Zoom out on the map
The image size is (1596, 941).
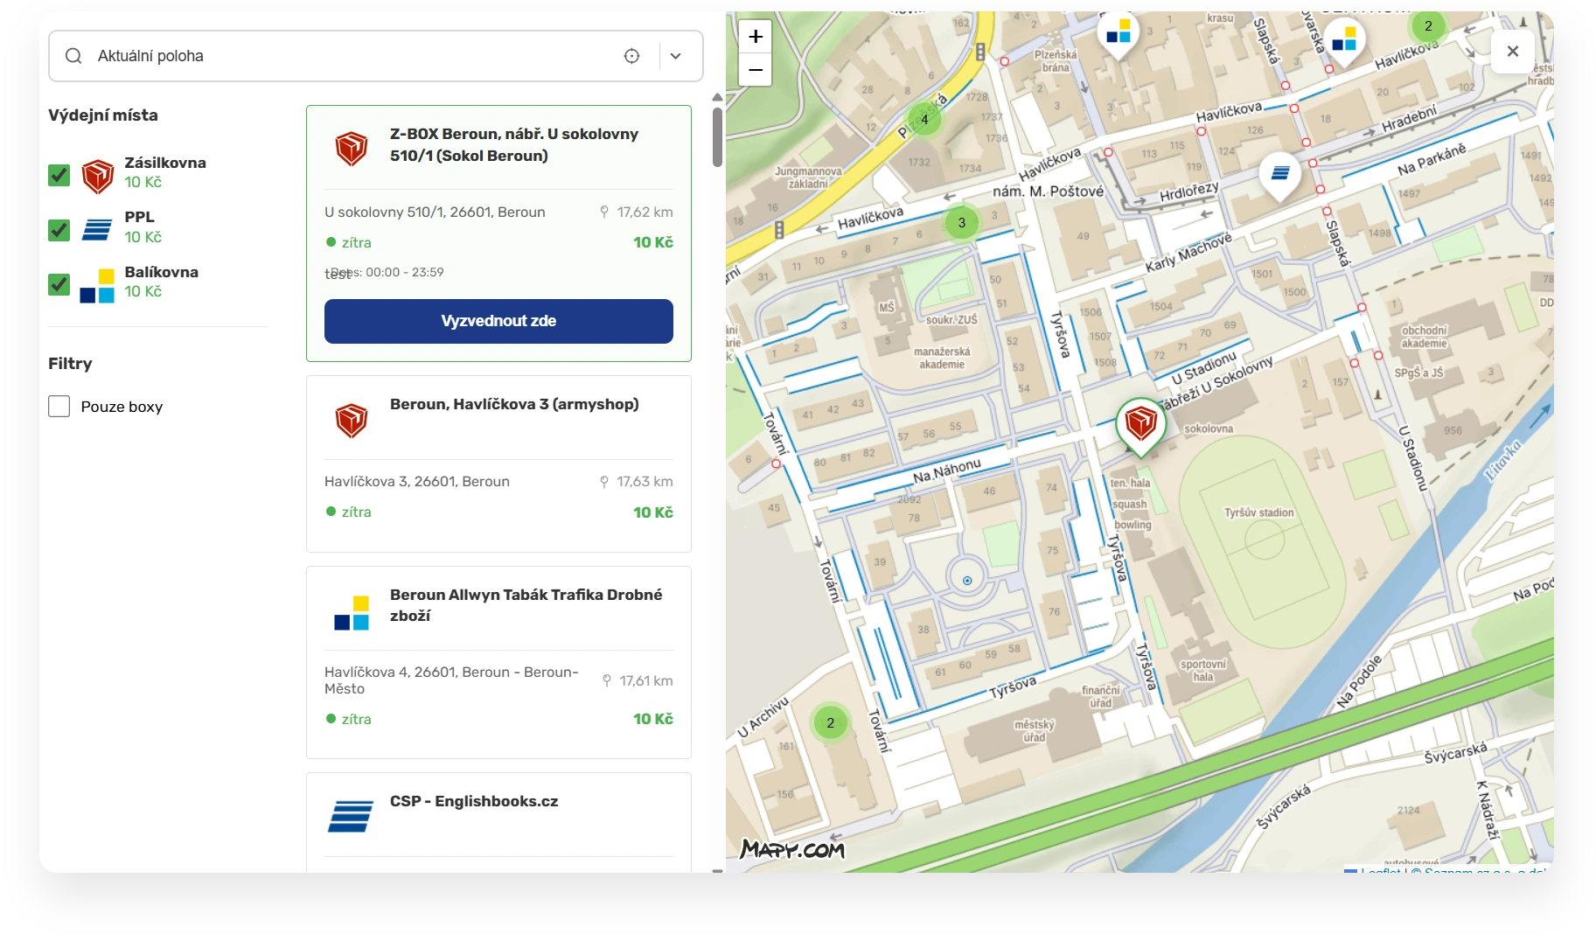[756, 70]
